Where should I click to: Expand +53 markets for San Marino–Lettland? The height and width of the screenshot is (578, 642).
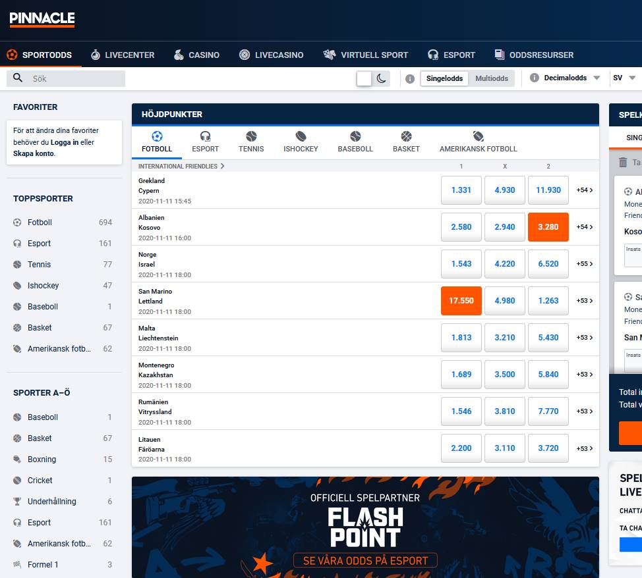[x=584, y=301]
